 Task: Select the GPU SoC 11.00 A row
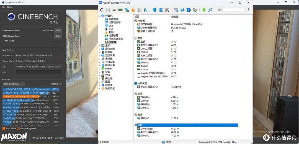point(186,118)
